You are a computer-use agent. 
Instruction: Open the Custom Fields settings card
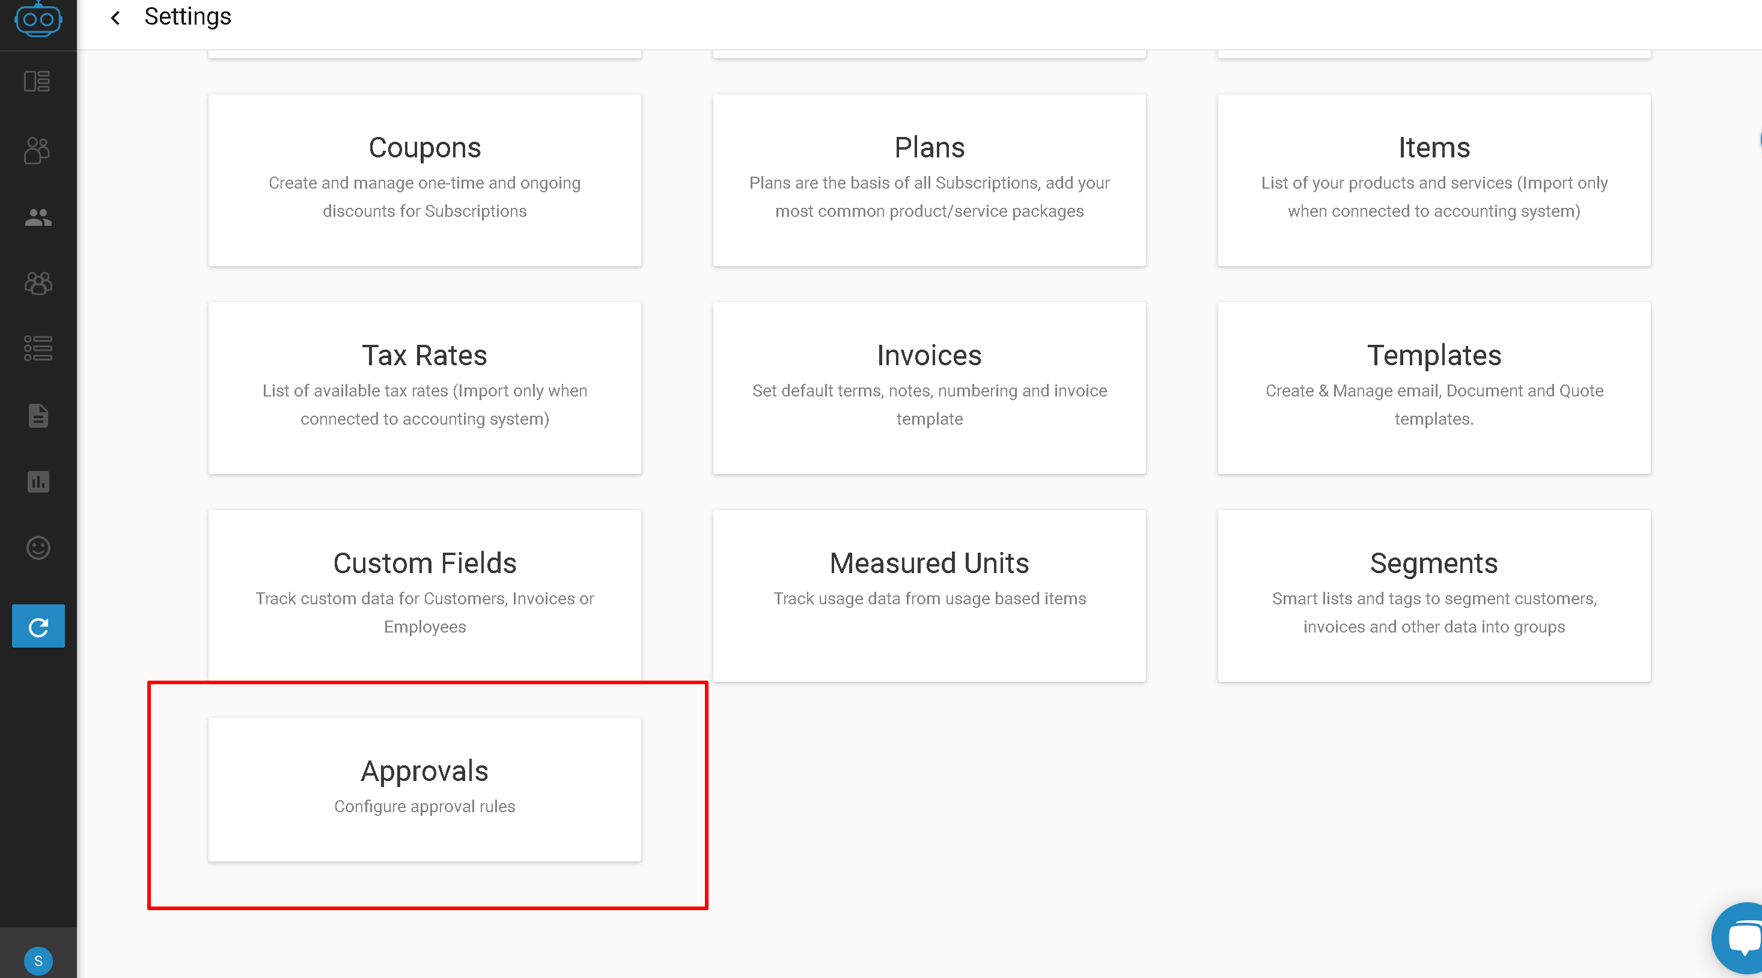point(425,595)
